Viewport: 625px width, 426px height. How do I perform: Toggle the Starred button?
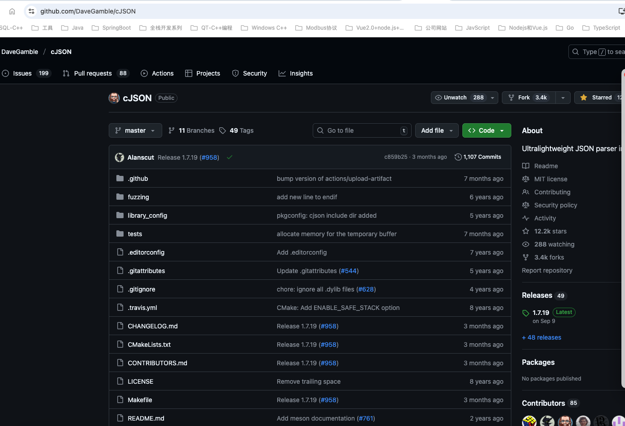point(599,98)
